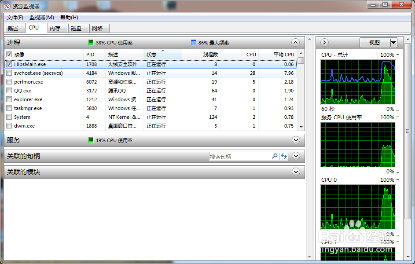415x264 pixels.
Task: Click the green CPU indicator in 服务 header
Action: point(91,140)
